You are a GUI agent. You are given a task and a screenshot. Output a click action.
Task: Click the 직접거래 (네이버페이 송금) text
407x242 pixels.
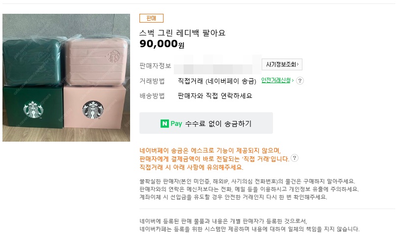(217, 81)
